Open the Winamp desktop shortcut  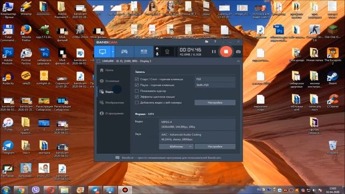tap(26, 9)
